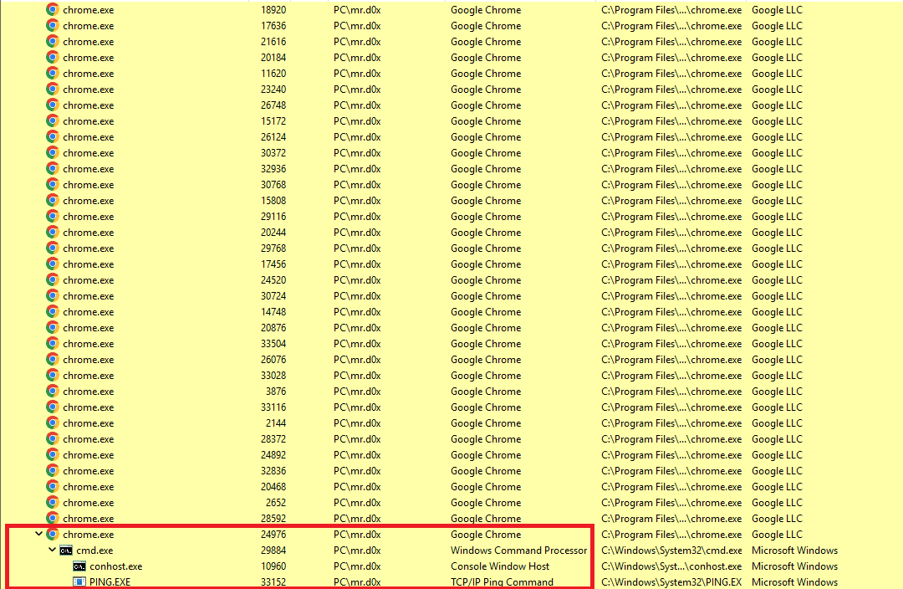Click Chrome icon for process 17636
Screen dimensions: 903x589
53,25
